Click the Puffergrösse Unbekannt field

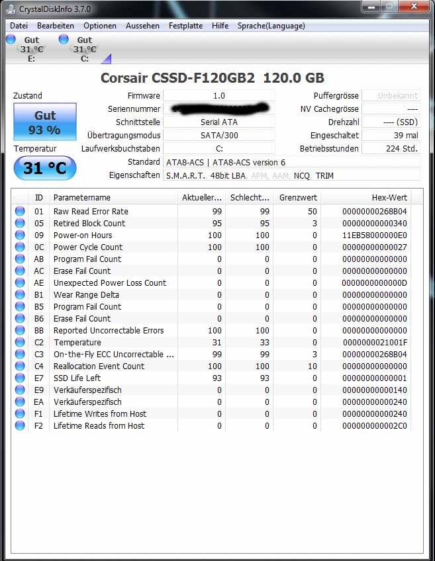(391, 95)
